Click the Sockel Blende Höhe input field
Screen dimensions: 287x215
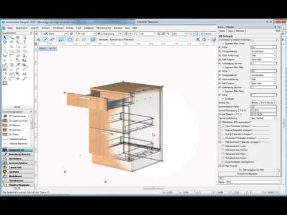point(263,106)
